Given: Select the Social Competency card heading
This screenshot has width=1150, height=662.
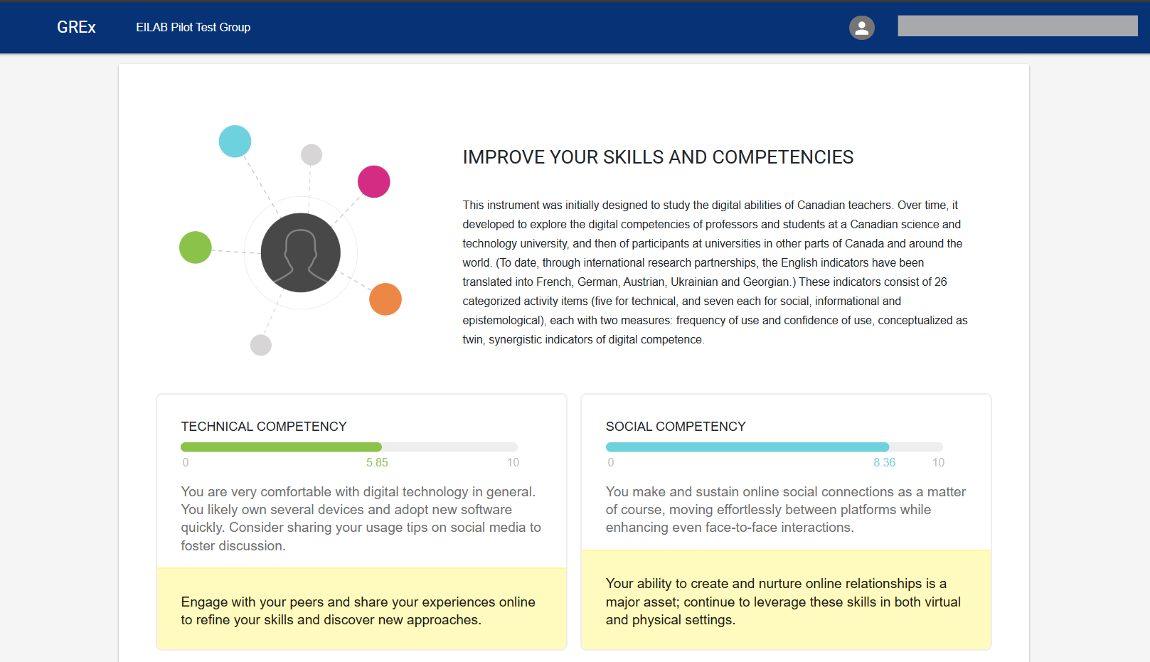Looking at the screenshot, I should click(676, 427).
